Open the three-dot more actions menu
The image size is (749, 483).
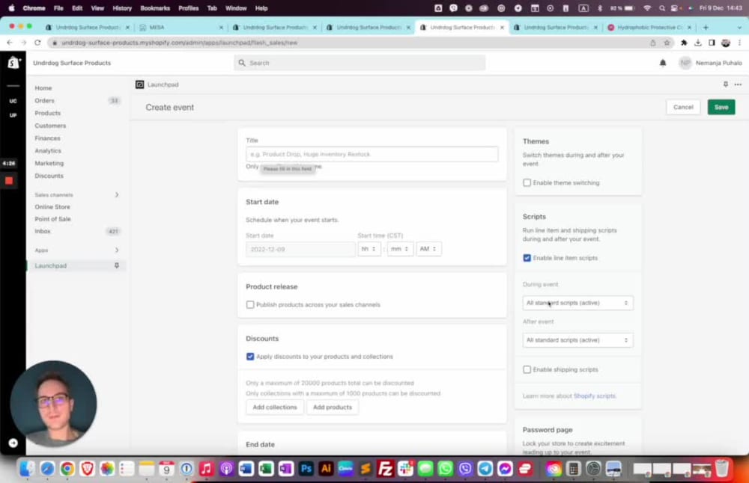(738, 84)
